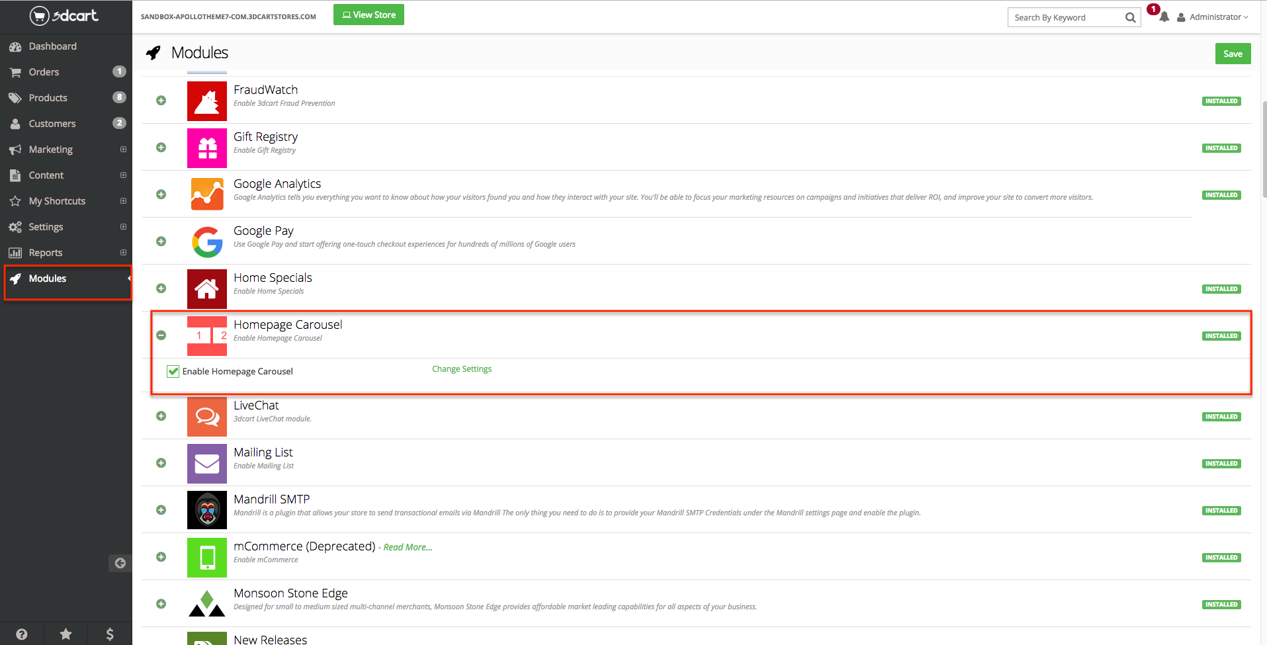Expand the Reports submenu plus
The width and height of the screenshot is (1267, 645).
tap(123, 253)
